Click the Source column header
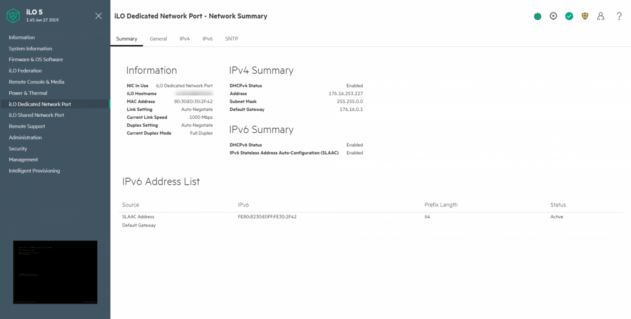631x319 pixels. point(131,205)
